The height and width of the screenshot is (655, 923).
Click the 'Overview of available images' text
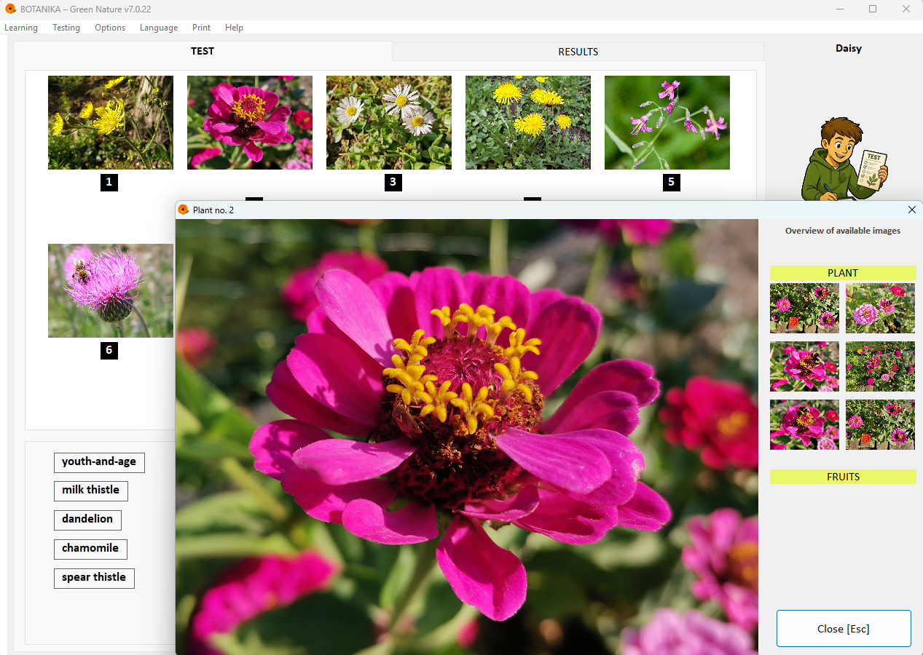click(843, 231)
